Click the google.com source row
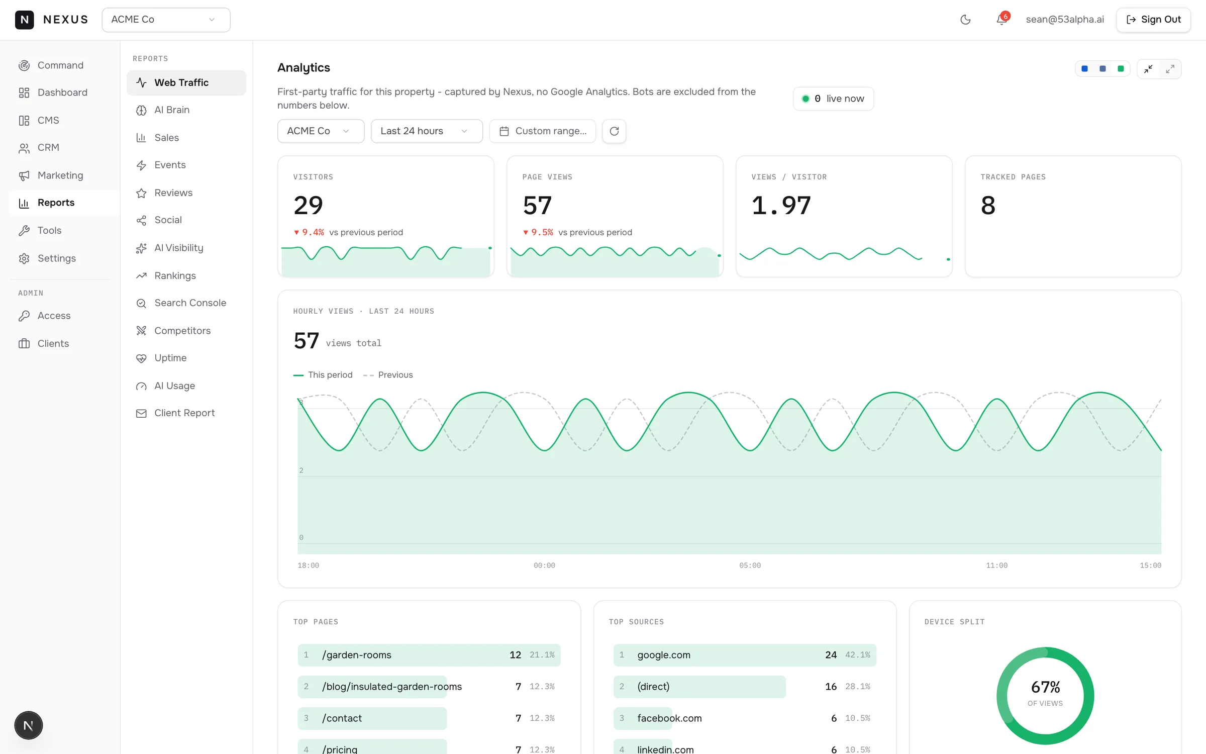 click(x=745, y=655)
